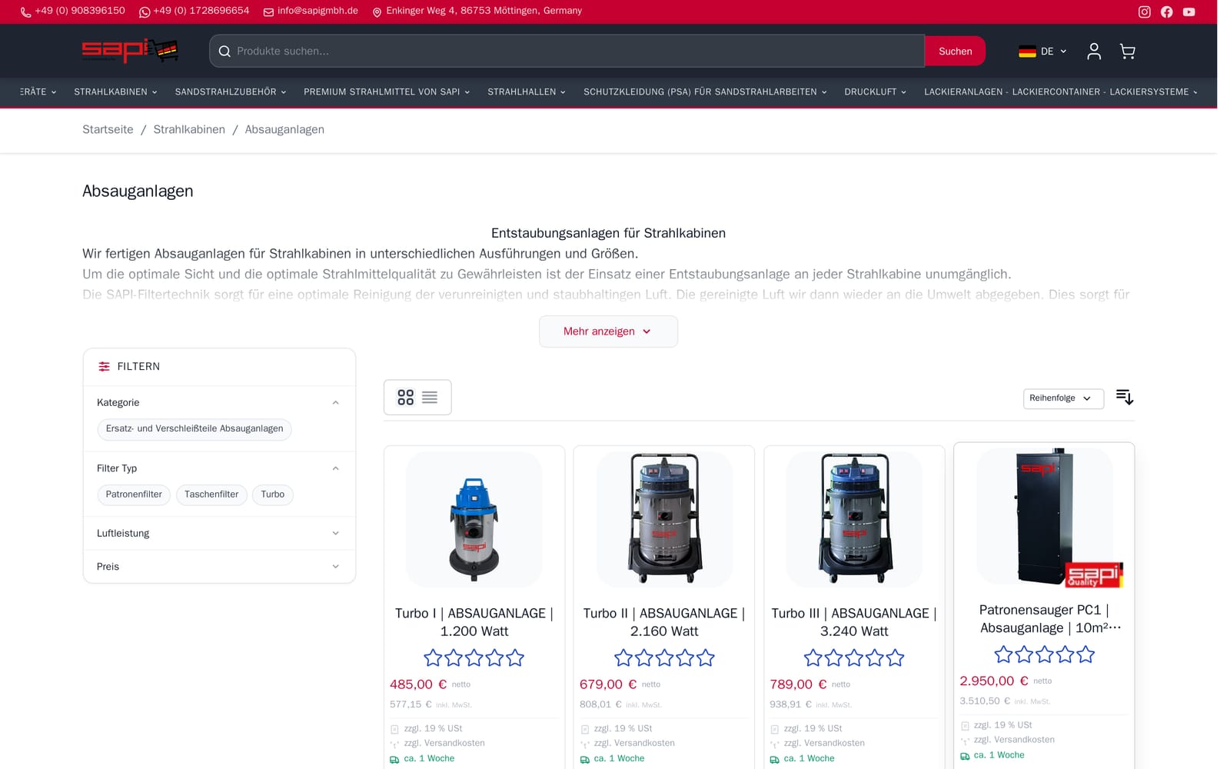The height and width of the screenshot is (769, 1230).
Task: Call +49 (0) 908396150 number link
Action: (80, 12)
